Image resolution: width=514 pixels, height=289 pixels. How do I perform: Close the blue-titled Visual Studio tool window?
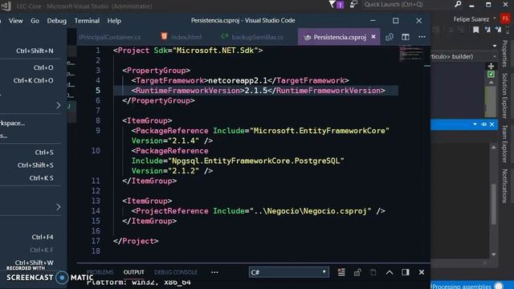pos(492,124)
